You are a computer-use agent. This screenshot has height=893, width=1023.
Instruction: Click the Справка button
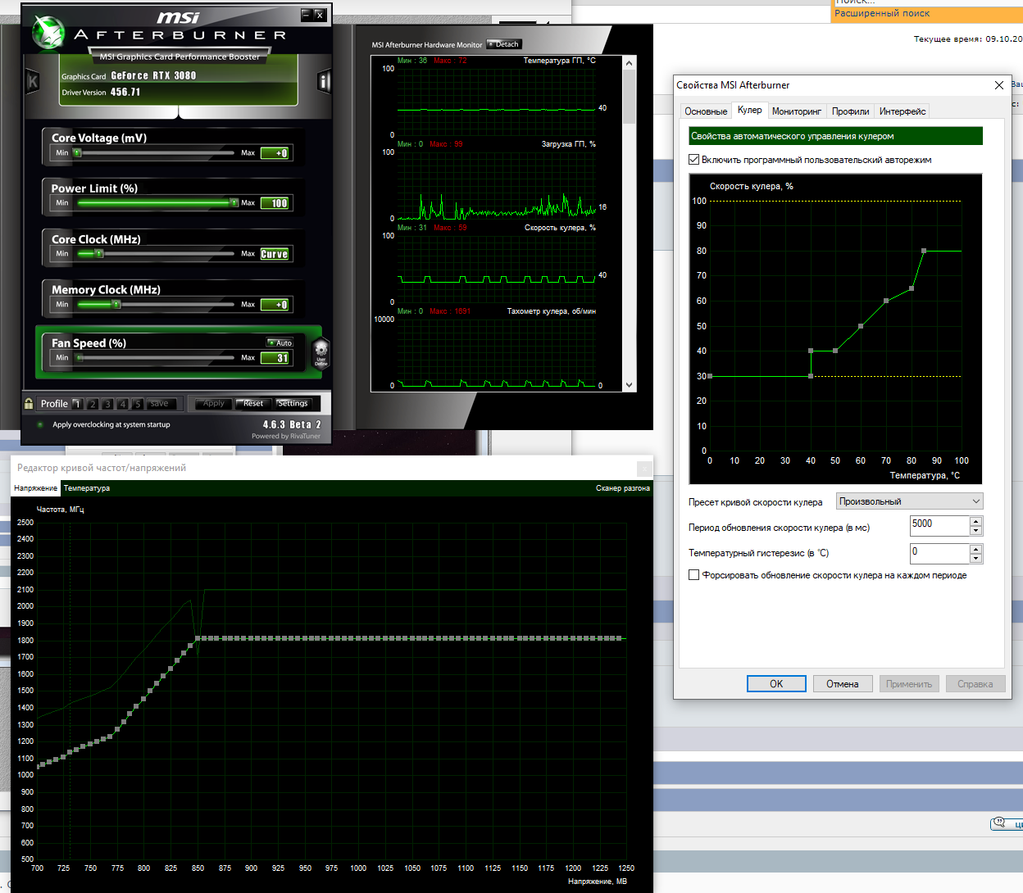(x=975, y=684)
